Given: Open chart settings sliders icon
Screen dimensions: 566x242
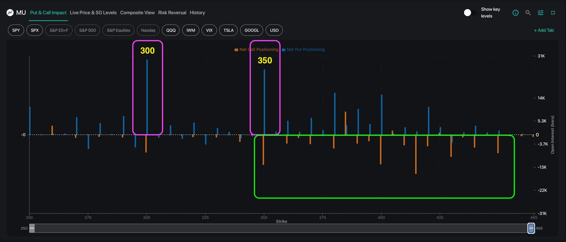Looking at the screenshot, I should pos(540,13).
